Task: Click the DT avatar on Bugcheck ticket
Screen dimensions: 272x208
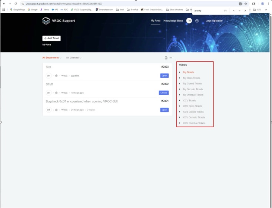Action: pos(49,110)
